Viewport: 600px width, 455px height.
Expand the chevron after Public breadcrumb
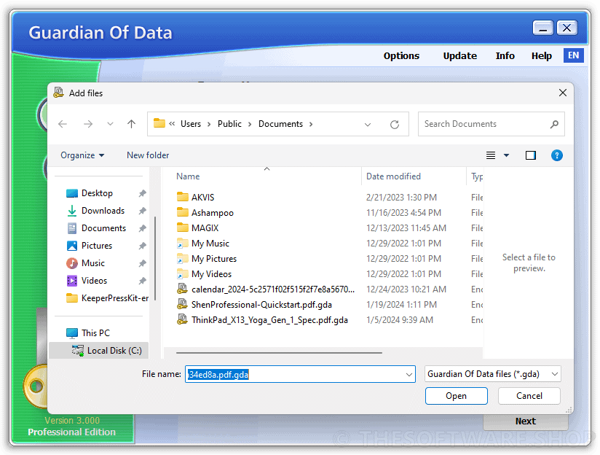pyautogui.click(x=250, y=124)
